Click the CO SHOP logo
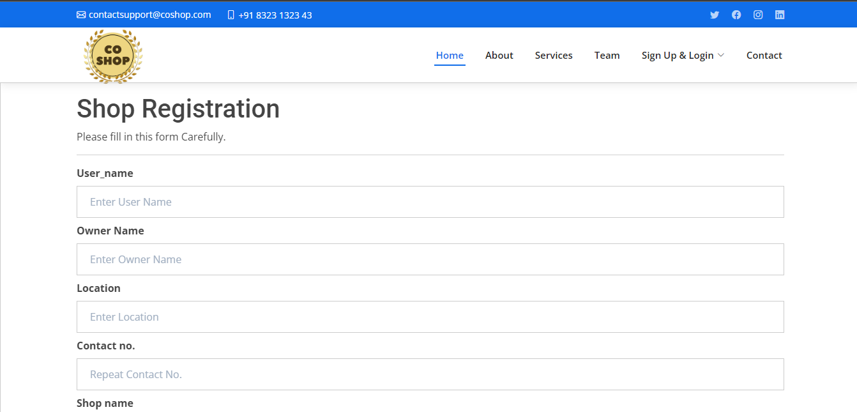The width and height of the screenshot is (857, 412). (x=113, y=56)
